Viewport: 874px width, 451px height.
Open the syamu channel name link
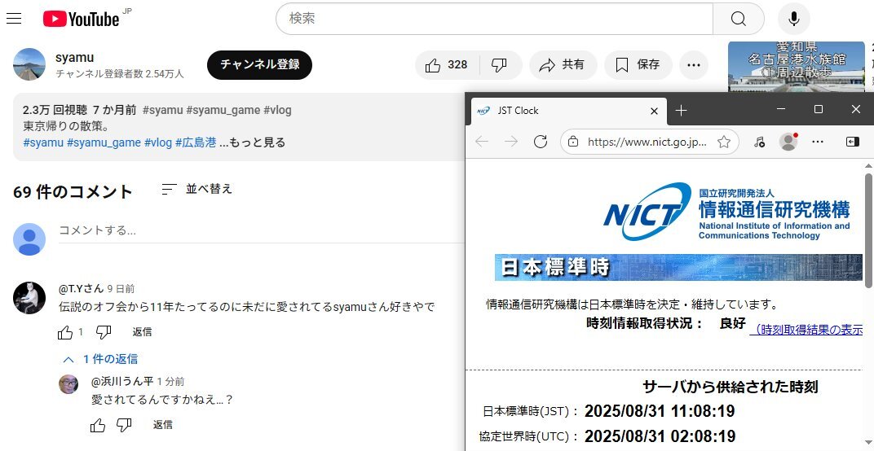tap(75, 57)
